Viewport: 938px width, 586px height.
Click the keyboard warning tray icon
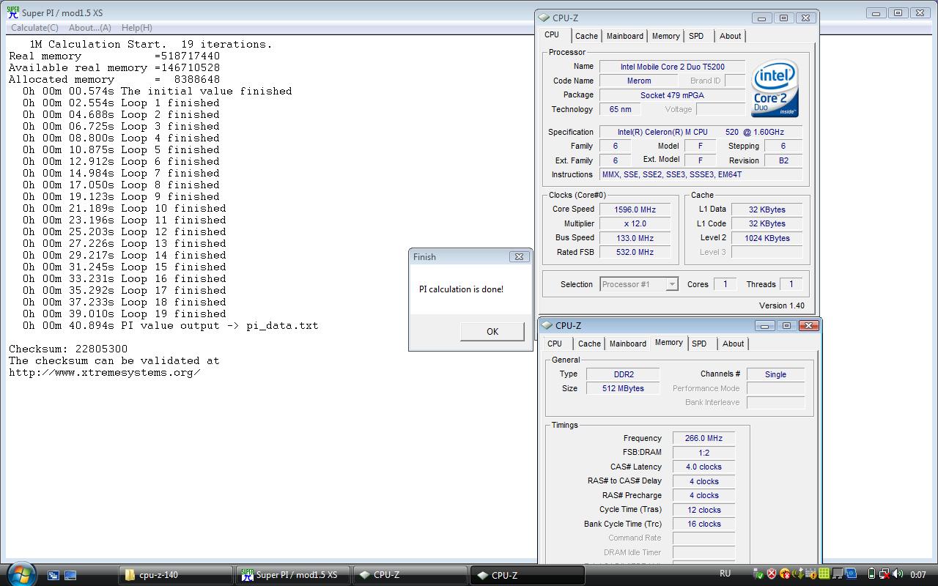[x=811, y=574]
